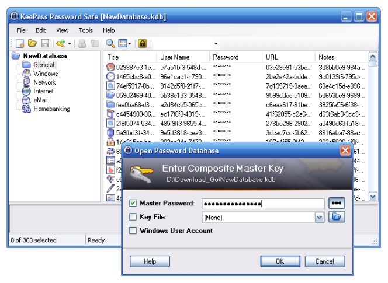Click user name c7ab1bf3-548d-...
Screen dimensions: 388x283
click(183, 68)
